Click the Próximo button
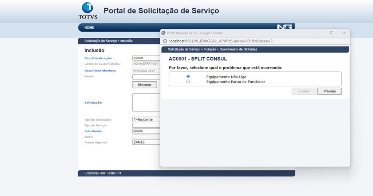The height and width of the screenshot is (196, 373). click(x=329, y=91)
